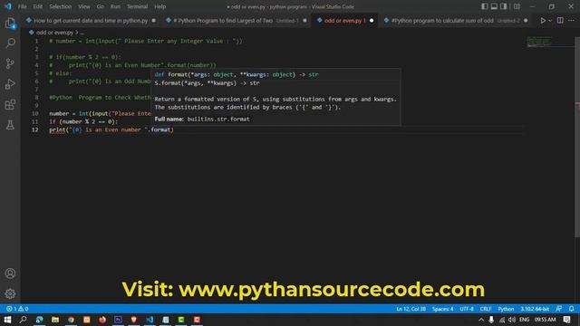Image resolution: width=580 pixels, height=326 pixels.
Task: Toggle secondary side bar layout icon
Action: point(504,6)
